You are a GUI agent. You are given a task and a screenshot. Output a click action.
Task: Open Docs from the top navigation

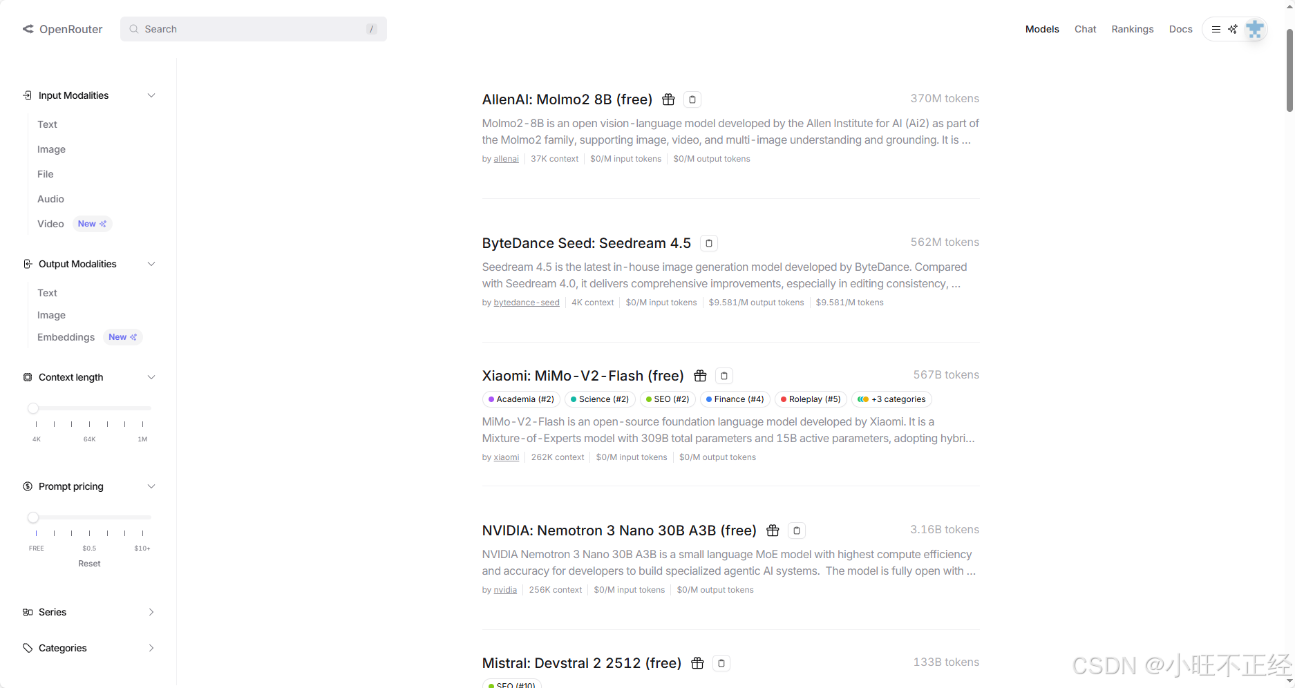(1180, 29)
